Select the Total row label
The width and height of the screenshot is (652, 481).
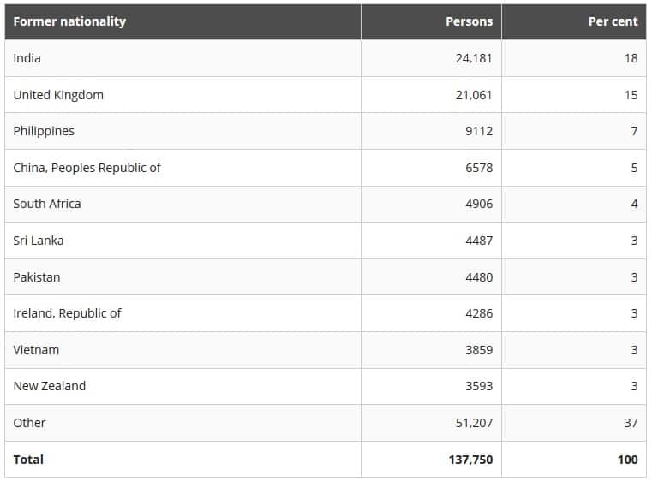28,460
